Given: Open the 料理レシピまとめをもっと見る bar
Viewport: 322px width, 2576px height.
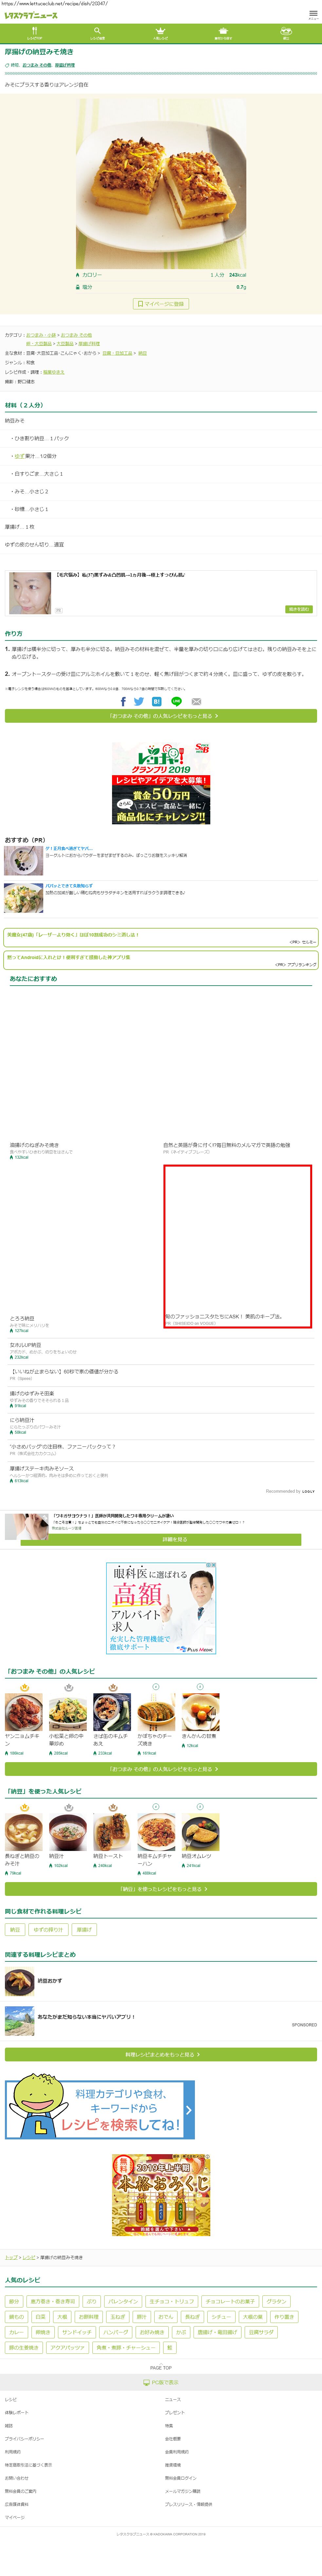Looking at the screenshot, I should tap(161, 2054).
